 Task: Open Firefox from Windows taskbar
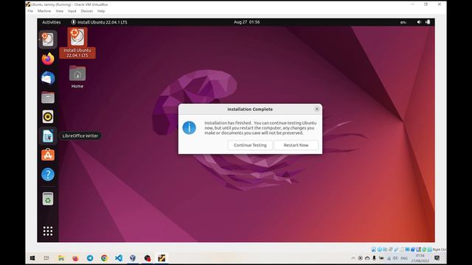[x=75, y=258]
